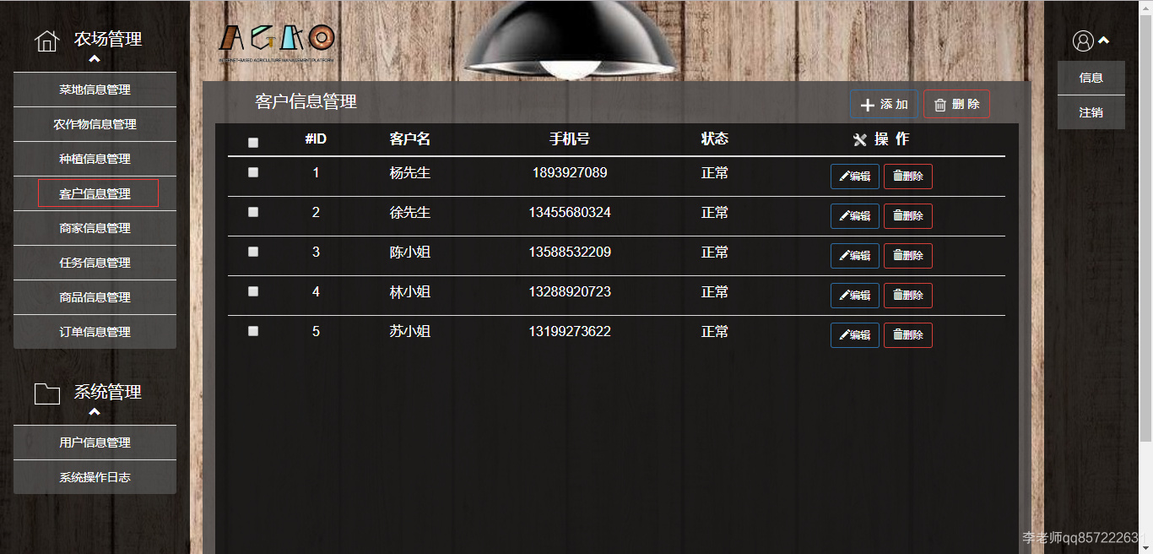Open 菜地信息管理 menu item
The width and height of the screenshot is (1153, 554).
point(95,90)
